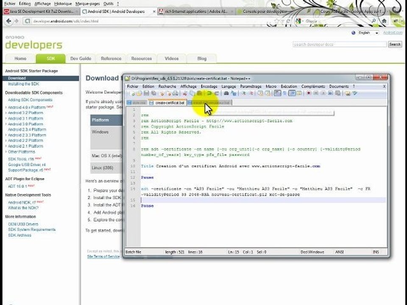Open the Paramétrage menu in Notepad++
Image resolution: width=407 pixels, height=305 pixels.
(251, 86)
